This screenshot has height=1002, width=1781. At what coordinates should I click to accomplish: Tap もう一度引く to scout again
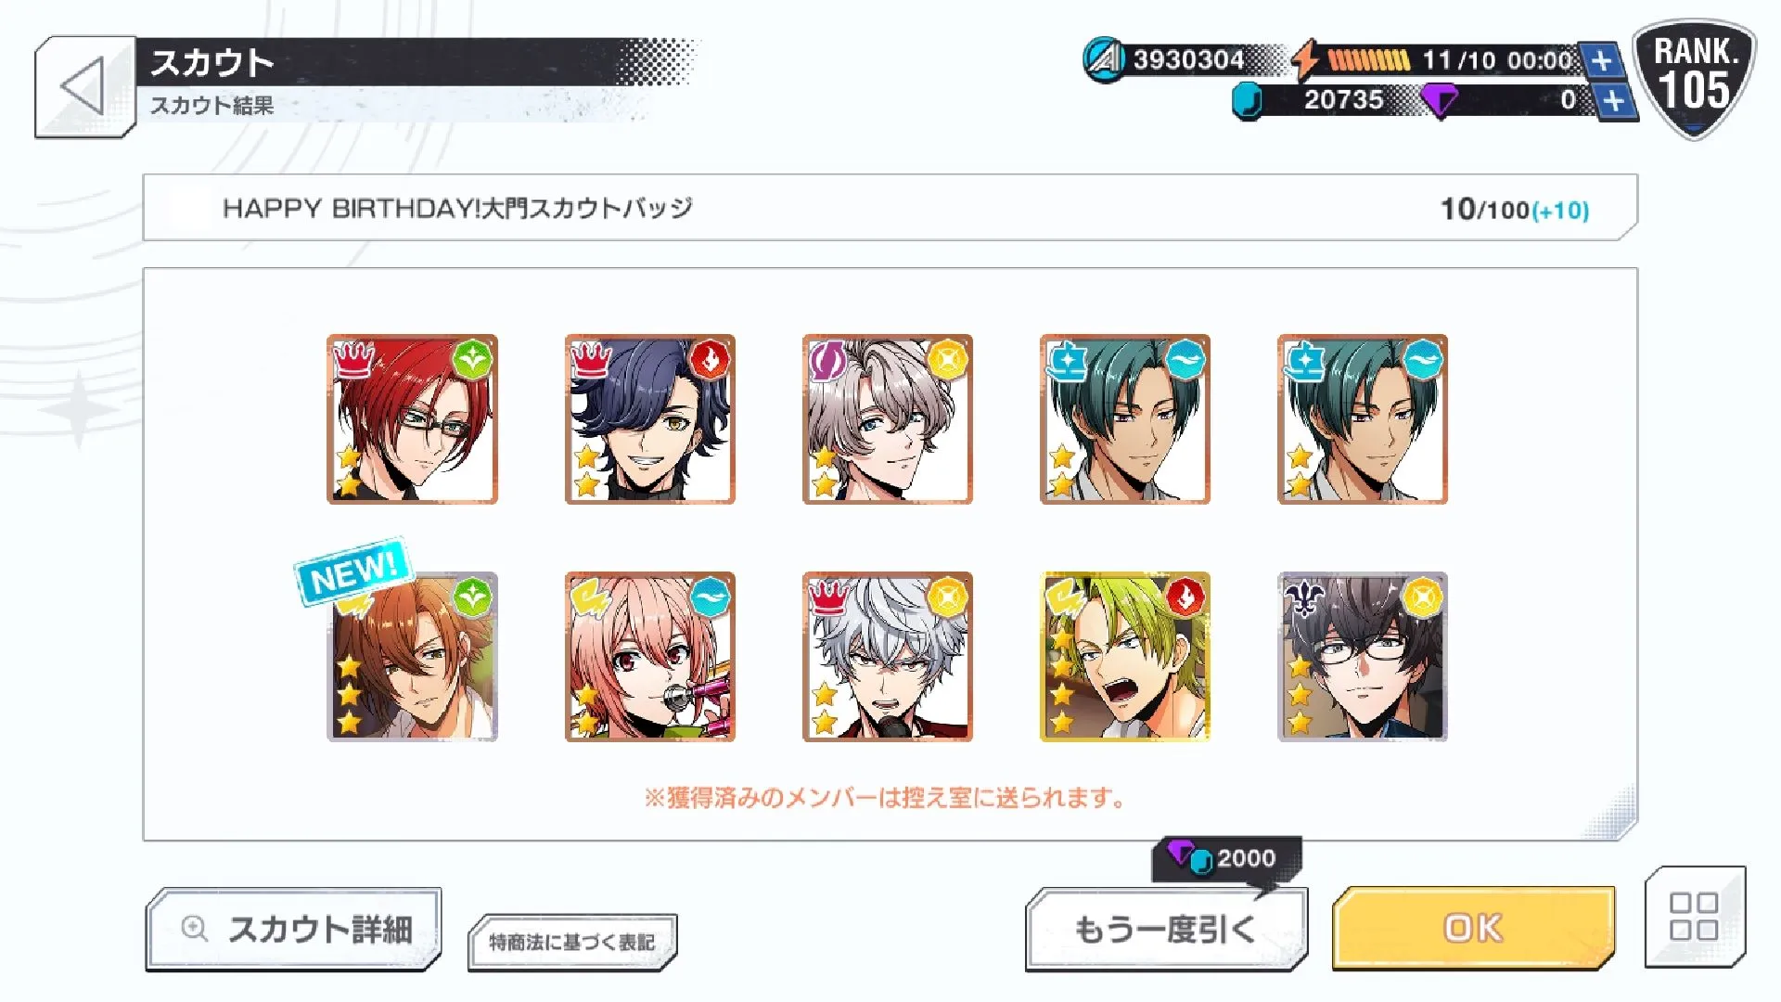coord(1166,929)
